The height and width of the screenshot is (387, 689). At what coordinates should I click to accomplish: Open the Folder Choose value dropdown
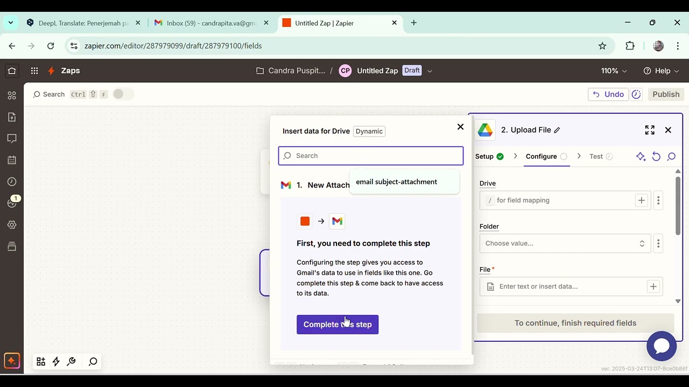(565, 243)
